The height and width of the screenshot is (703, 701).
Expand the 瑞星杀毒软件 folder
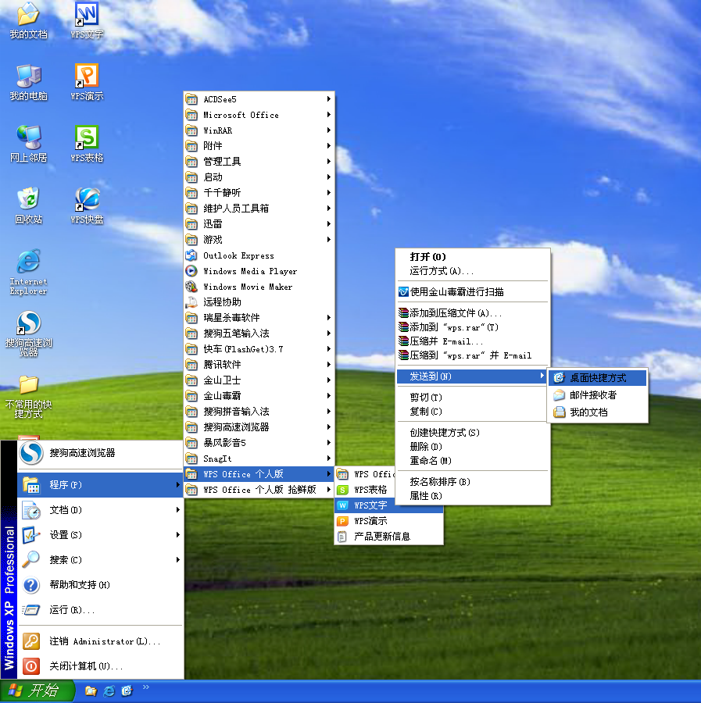[259, 318]
